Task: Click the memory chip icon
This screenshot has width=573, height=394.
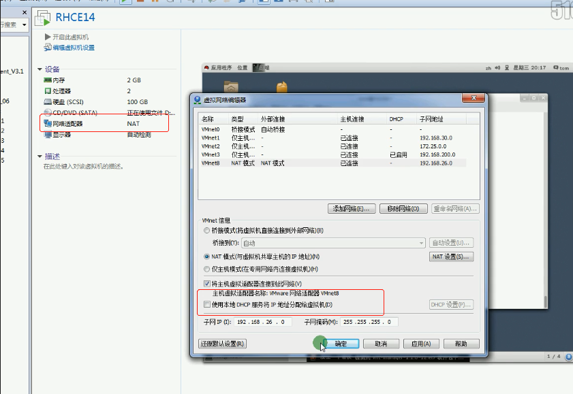Action: click(x=48, y=80)
